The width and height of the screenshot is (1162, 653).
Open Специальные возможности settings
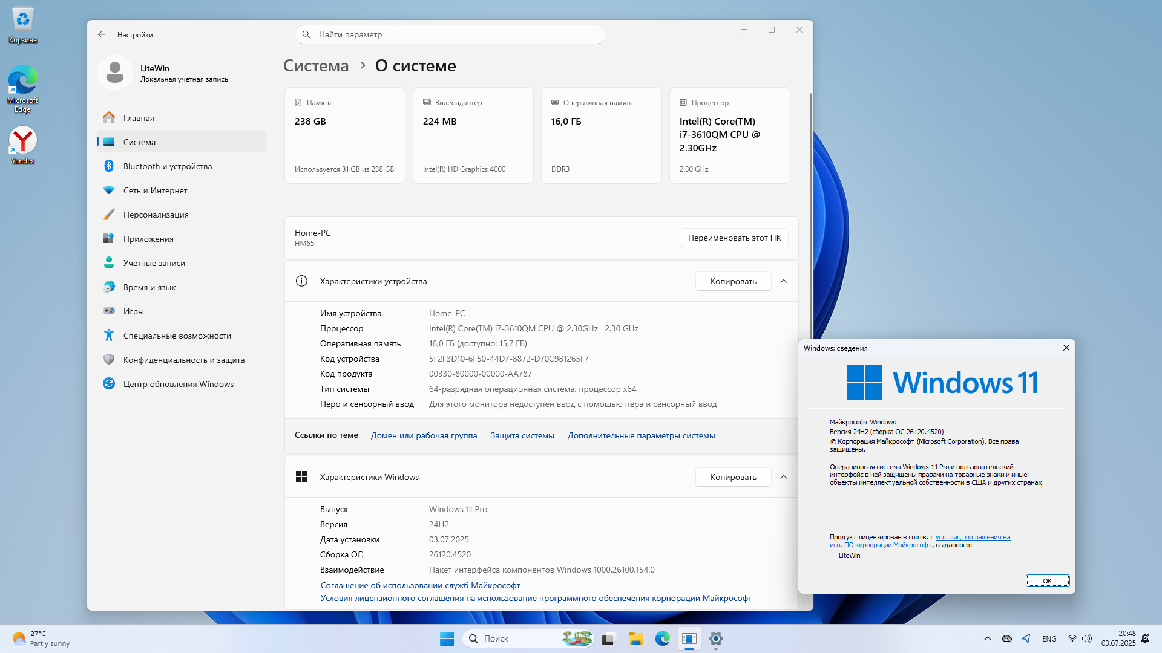[x=177, y=336]
